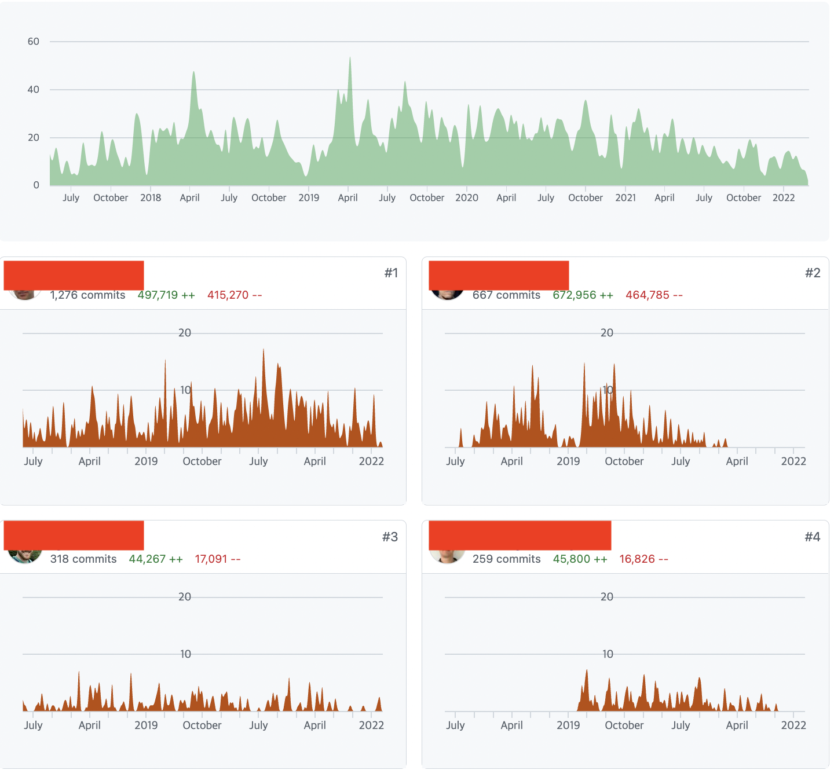Screen dimensions: 834x770
Task: Click the #3 contributor rank link
Action: (390, 537)
